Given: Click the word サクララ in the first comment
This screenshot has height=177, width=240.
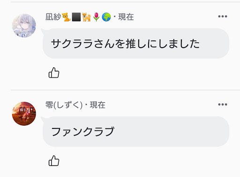Looking at the screenshot, I should [x=72, y=43].
